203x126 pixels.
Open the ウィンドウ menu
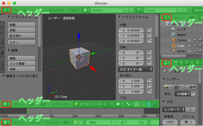tap(56, 10)
